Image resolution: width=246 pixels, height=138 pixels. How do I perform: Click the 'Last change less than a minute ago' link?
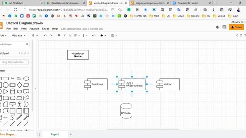click(82, 29)
